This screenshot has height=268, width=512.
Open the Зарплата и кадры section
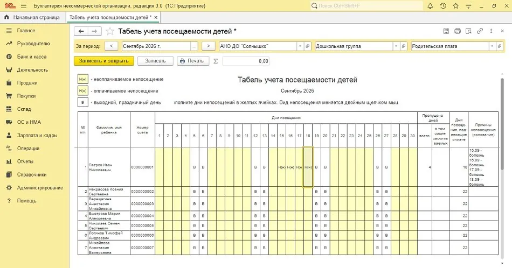tap(37, 135)
